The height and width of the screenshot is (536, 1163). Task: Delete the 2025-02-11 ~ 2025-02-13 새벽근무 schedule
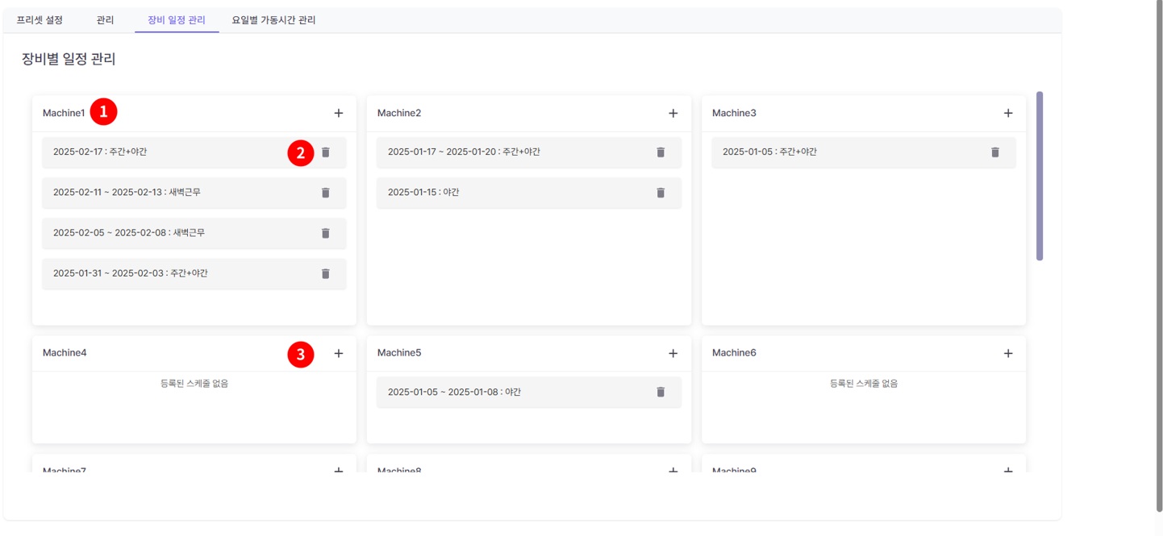[326, 193]
